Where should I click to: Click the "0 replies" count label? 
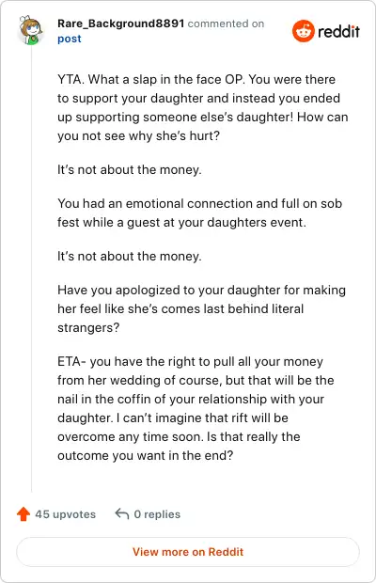(157, 514)
